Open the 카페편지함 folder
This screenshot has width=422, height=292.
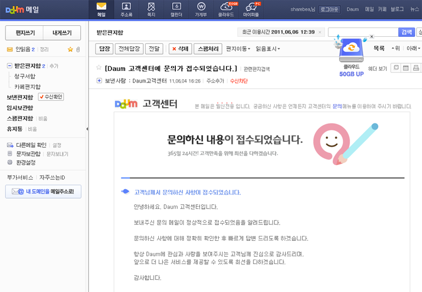27,87
